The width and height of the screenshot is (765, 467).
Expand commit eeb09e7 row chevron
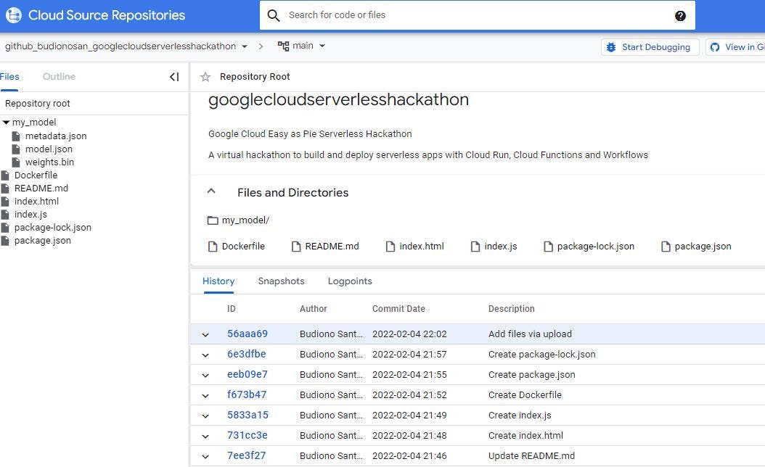pyautogui.click(x=205, y=376)
